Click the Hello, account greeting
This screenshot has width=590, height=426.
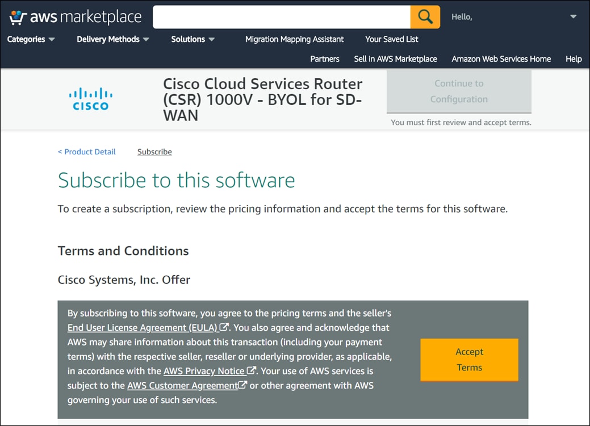point(462,17)
